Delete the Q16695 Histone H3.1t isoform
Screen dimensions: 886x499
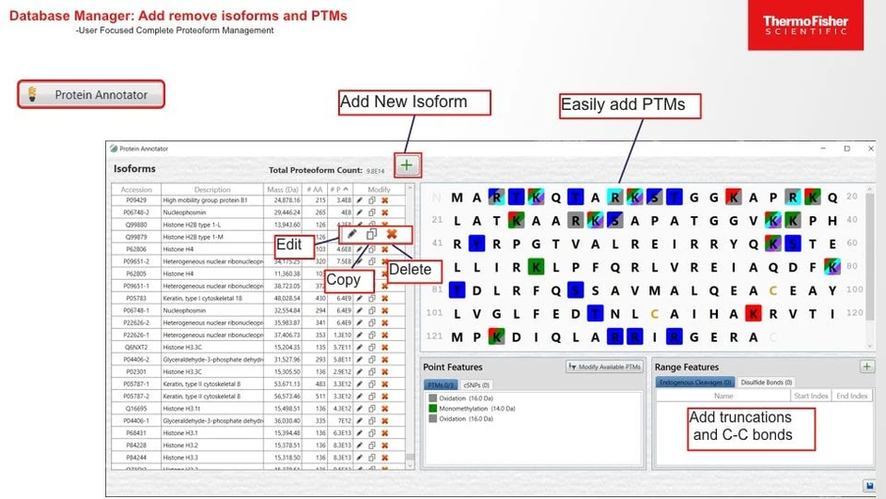coord(385,409)
